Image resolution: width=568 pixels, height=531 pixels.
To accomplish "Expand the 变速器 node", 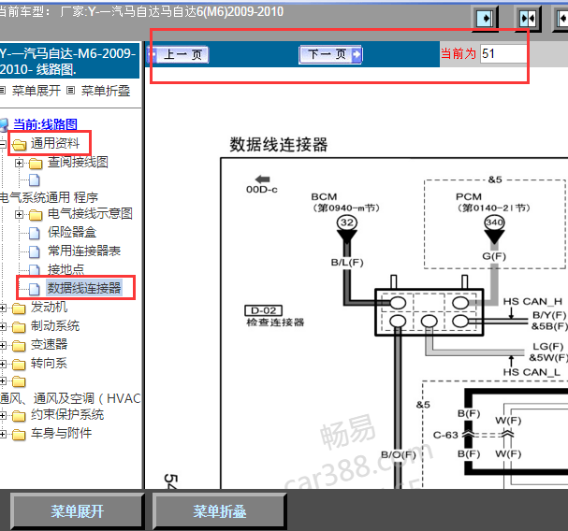I will click(3, 346).
